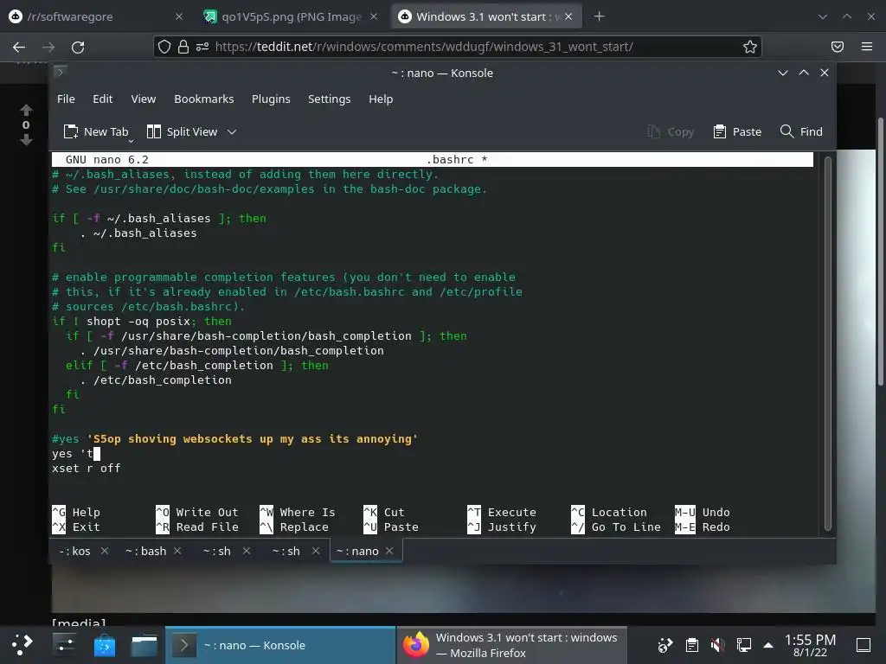
Task: Open the Settings menu in Konsole
Action: [x=329, y=99]
